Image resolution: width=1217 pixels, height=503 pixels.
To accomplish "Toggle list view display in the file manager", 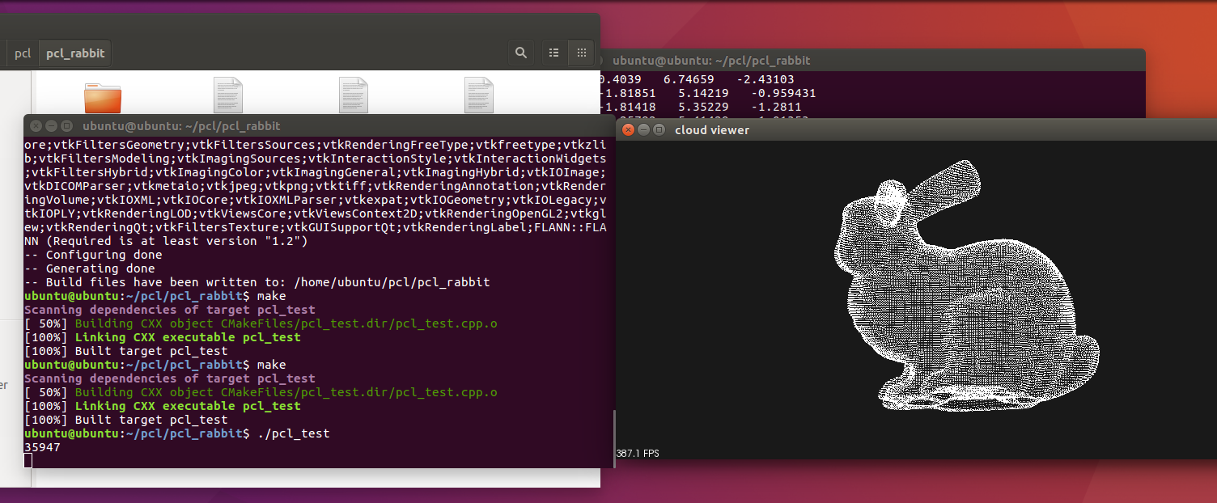I will click(x=553, y=52).
